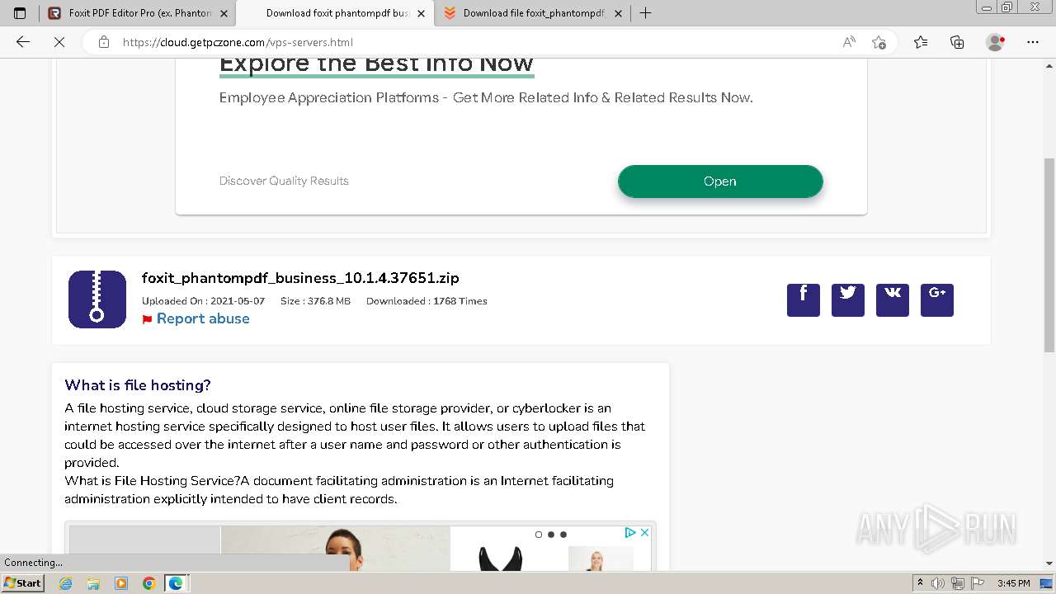
Task: Click the 3:45 PM system clock
Action: click(1014, 583)
